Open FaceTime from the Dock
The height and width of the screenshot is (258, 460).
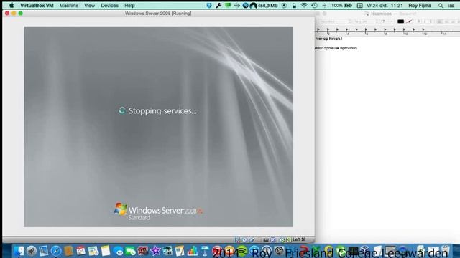point(131,251)
